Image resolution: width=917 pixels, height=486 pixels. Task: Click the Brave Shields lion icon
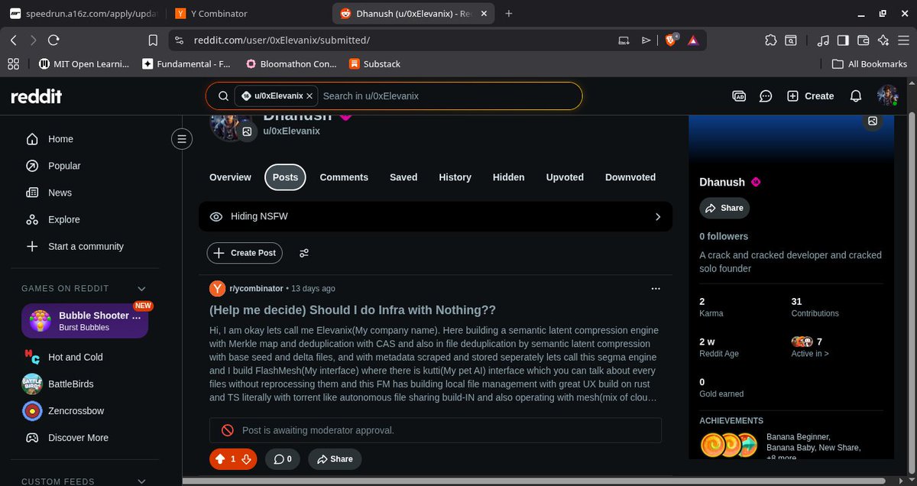pos(670,40)
